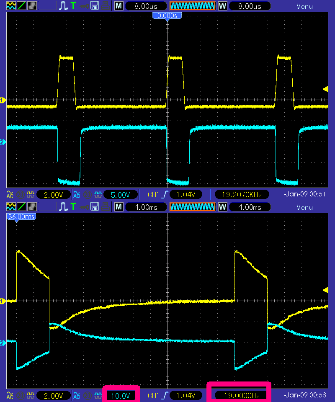Click the green T trigger icon above the 4.00ms capture
This screenshot has height=402, width=335.
[x=73, y=206]
